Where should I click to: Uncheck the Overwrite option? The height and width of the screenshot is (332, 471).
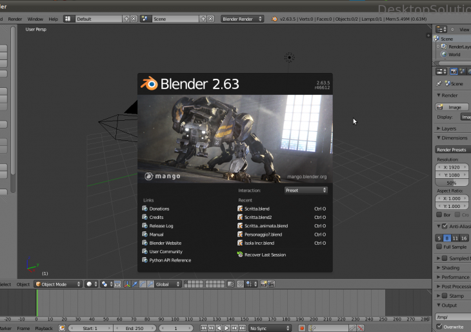(439, 327)
